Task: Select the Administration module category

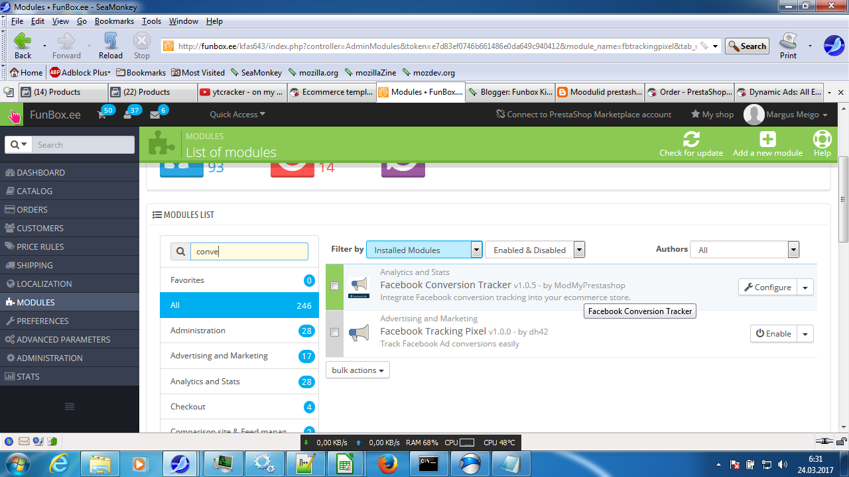Action: click(239, 331)
